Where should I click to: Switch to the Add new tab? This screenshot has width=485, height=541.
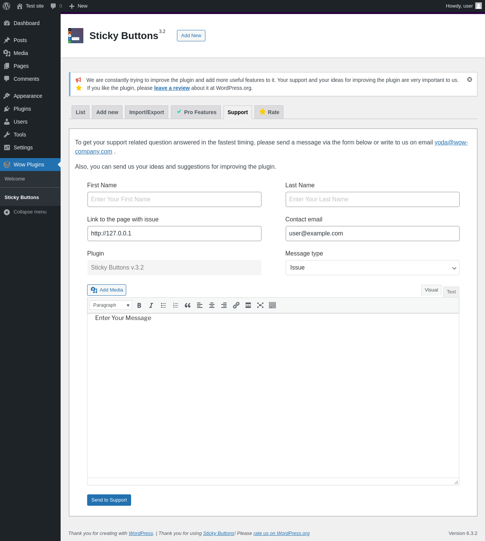(x=107, y=112)
